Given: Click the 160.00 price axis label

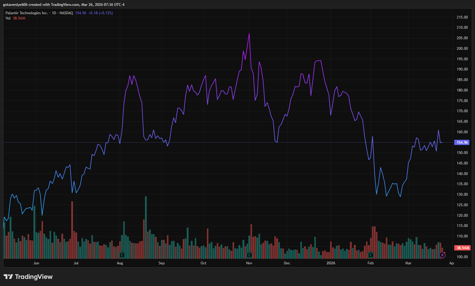Looking at the screenshot, I should 462,132.
